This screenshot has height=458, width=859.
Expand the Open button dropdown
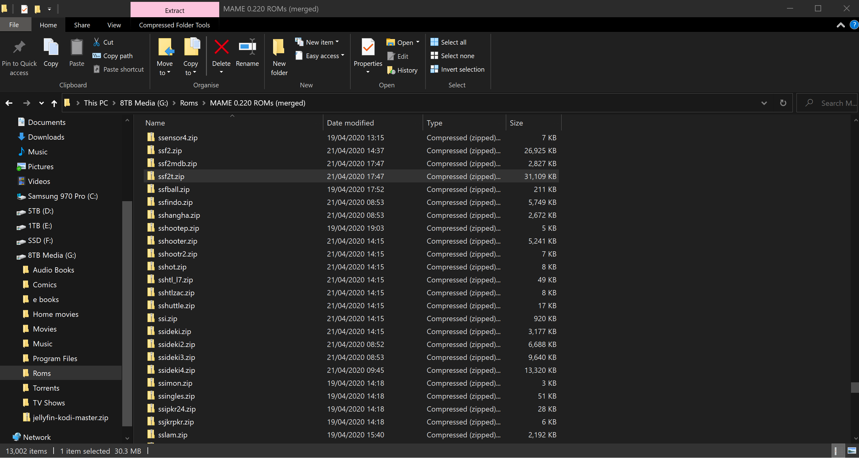point(417,42)
